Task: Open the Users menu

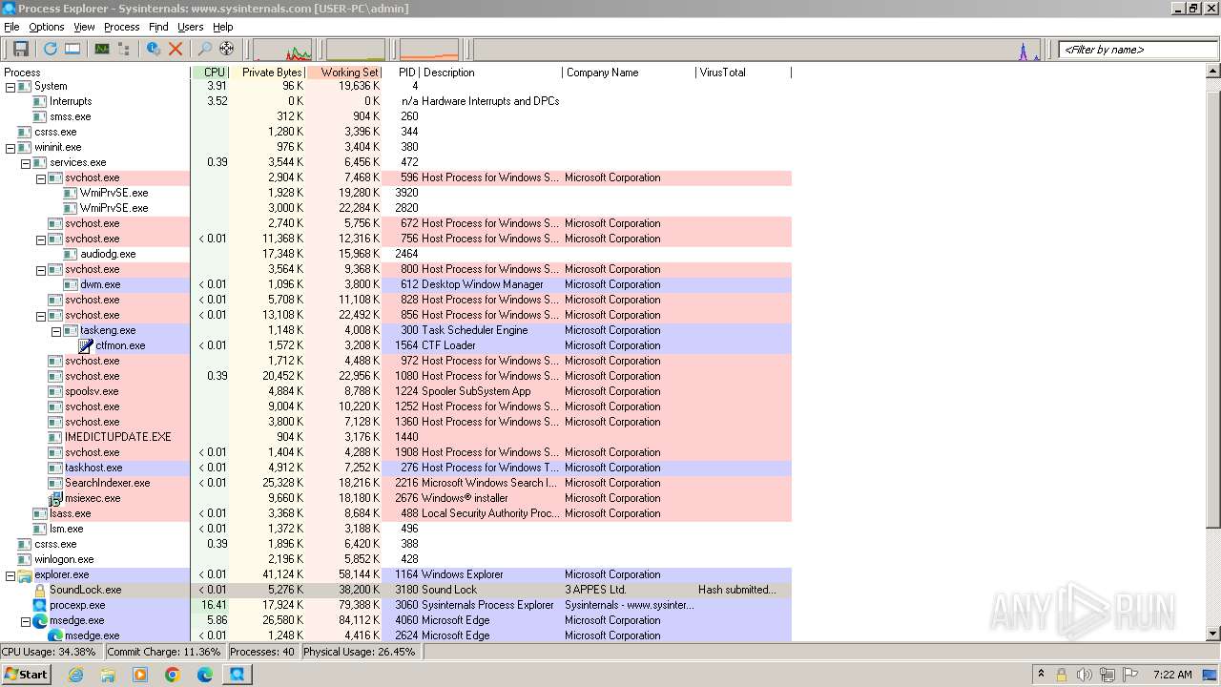Action: 190,27
